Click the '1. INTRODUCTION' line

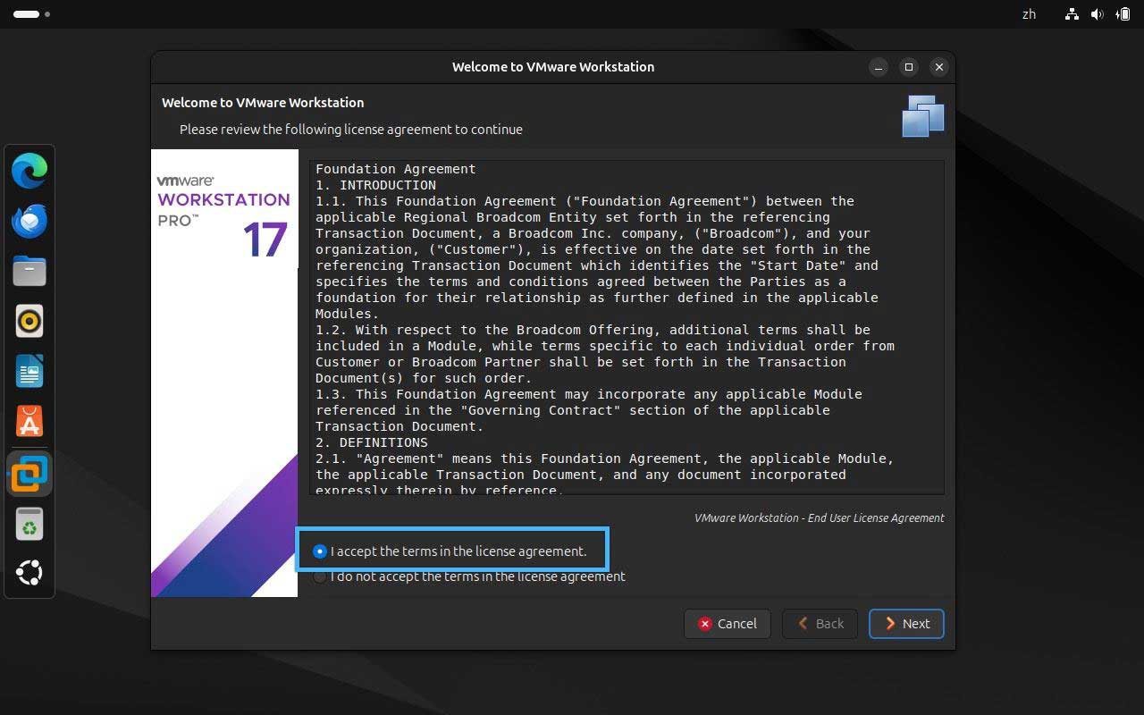[376, 185]
